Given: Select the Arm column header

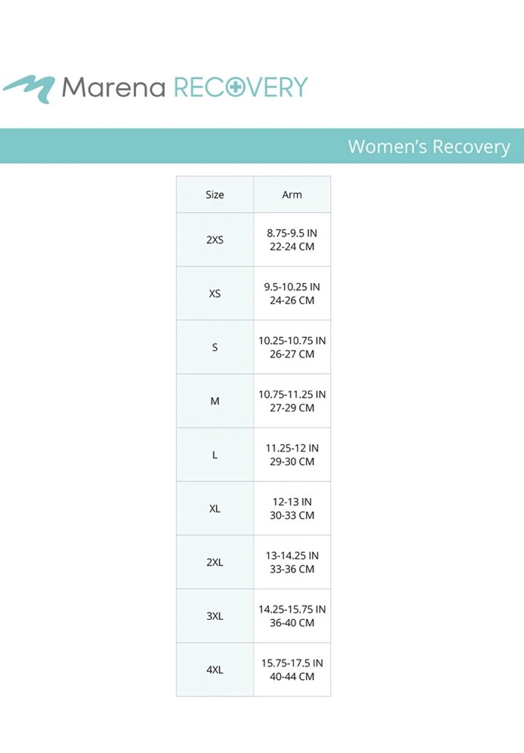Looking at the screenshot, I should click(292, 195).
